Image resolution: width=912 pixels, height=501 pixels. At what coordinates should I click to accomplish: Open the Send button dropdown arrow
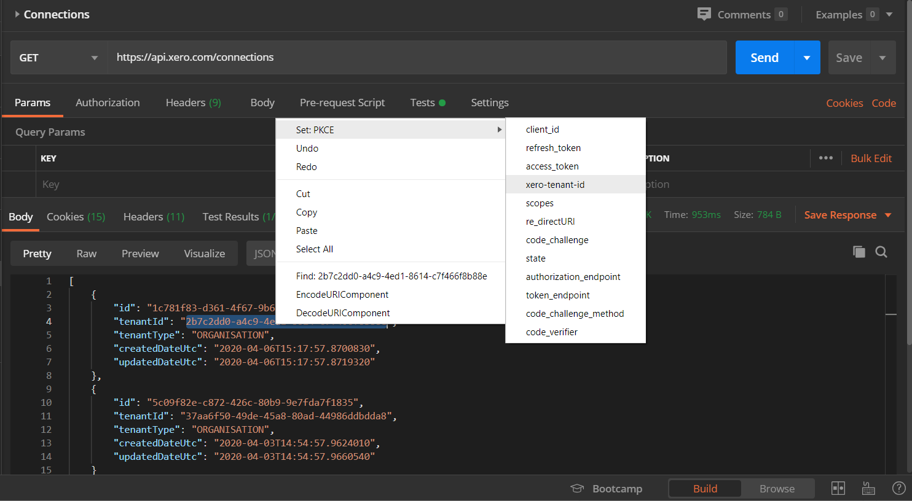[807, 58]
